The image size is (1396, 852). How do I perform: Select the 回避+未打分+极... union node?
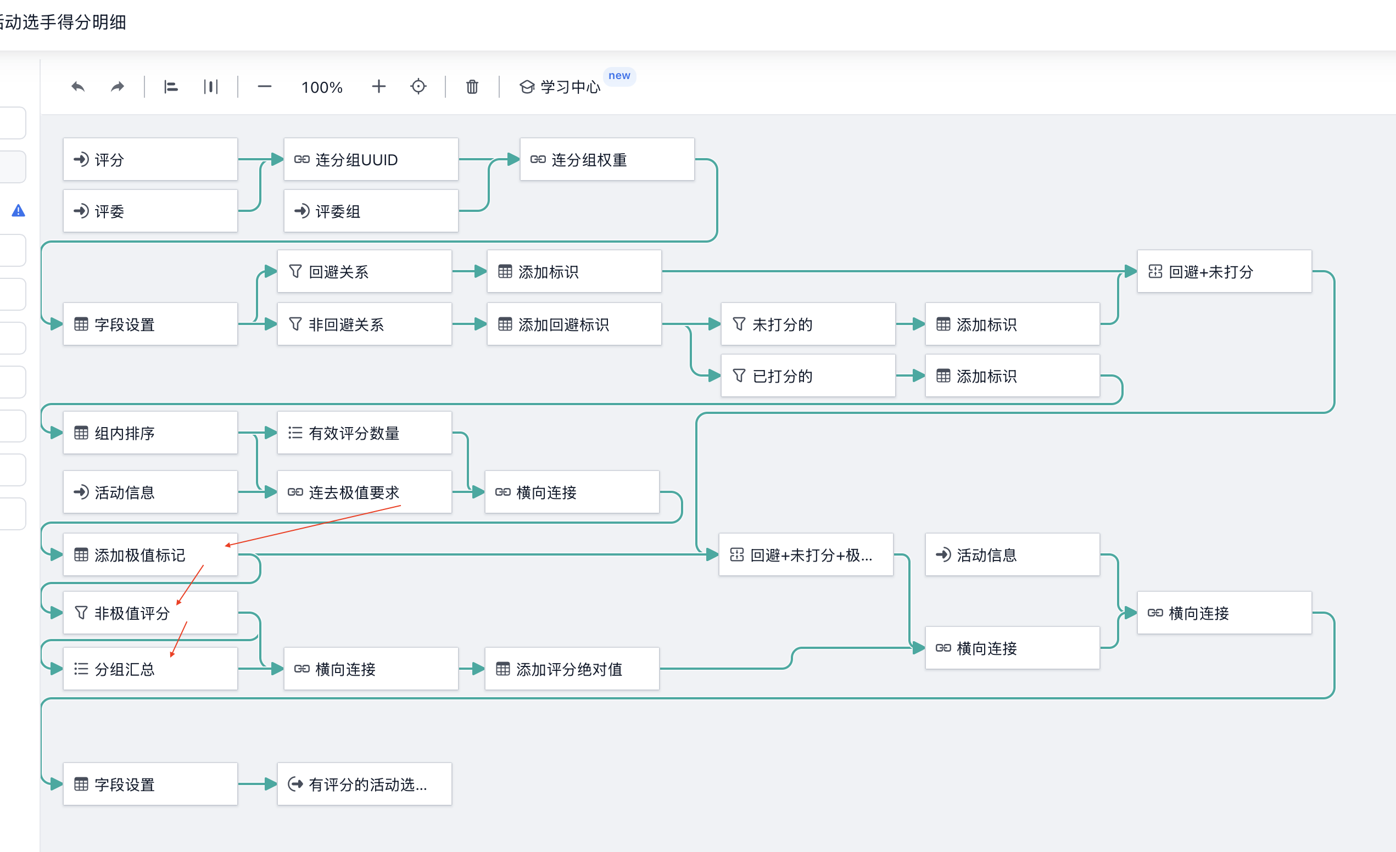coord(806,554)
